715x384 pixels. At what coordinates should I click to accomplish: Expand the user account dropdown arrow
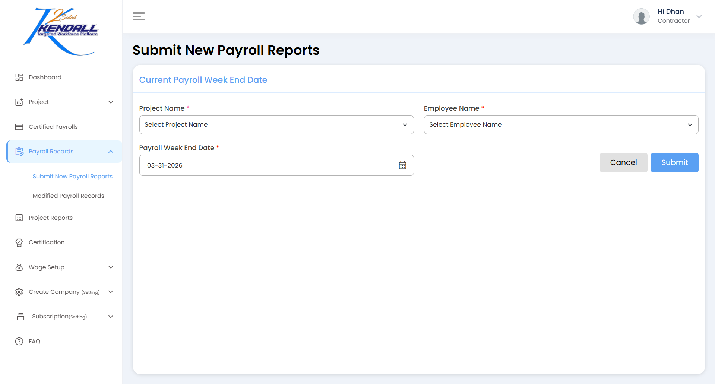coord(699,16)
